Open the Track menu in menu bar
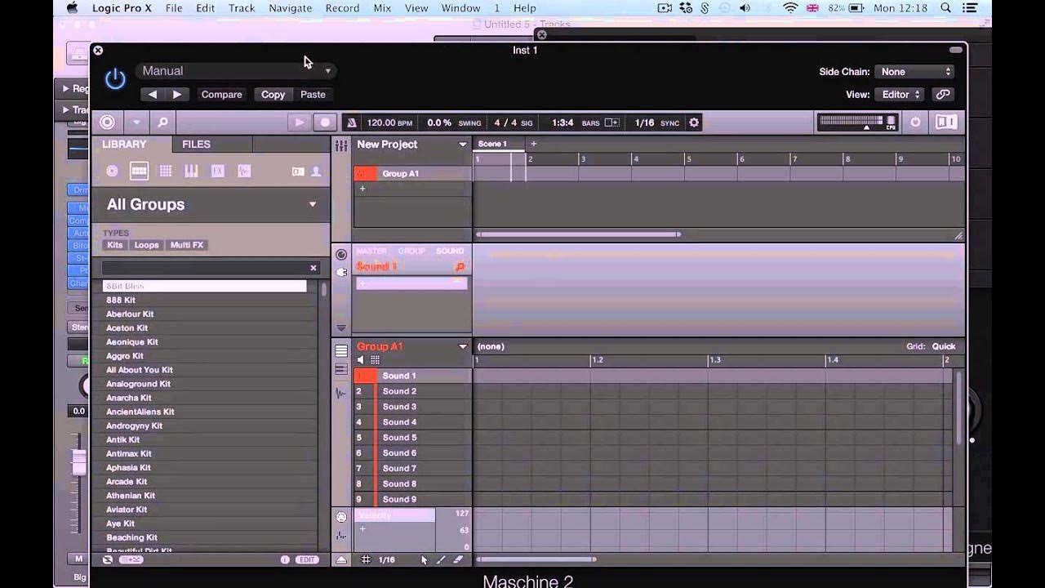1045x588 pixels. click(242, 8)
